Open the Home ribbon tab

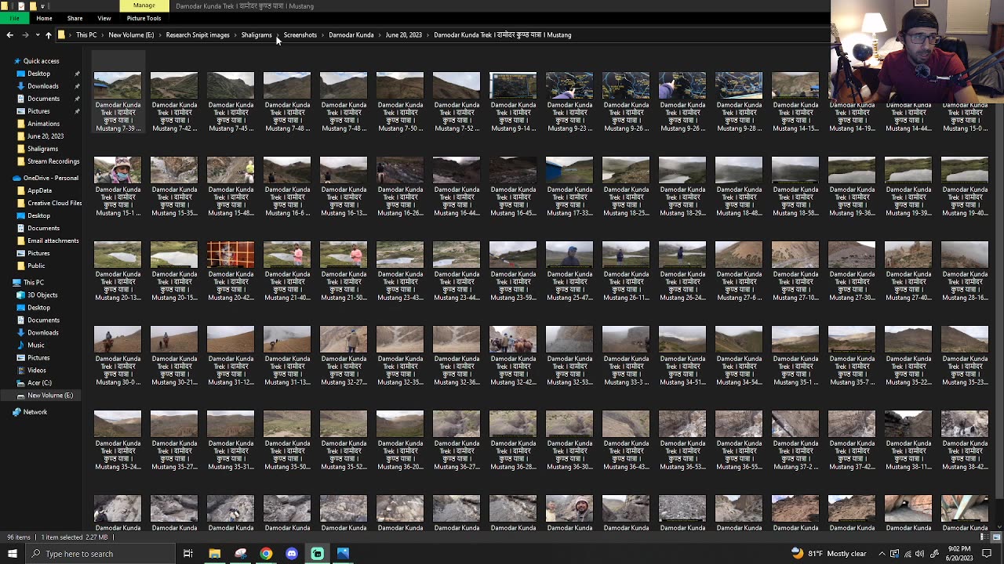44,18
